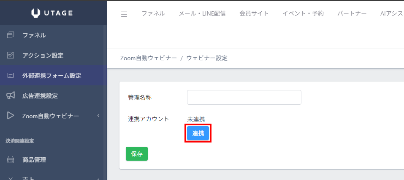
Task: Click the basket icon for 商品管理
Action: point(11,160)
